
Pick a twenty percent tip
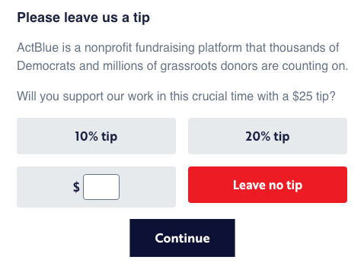(x=267, y=136)
